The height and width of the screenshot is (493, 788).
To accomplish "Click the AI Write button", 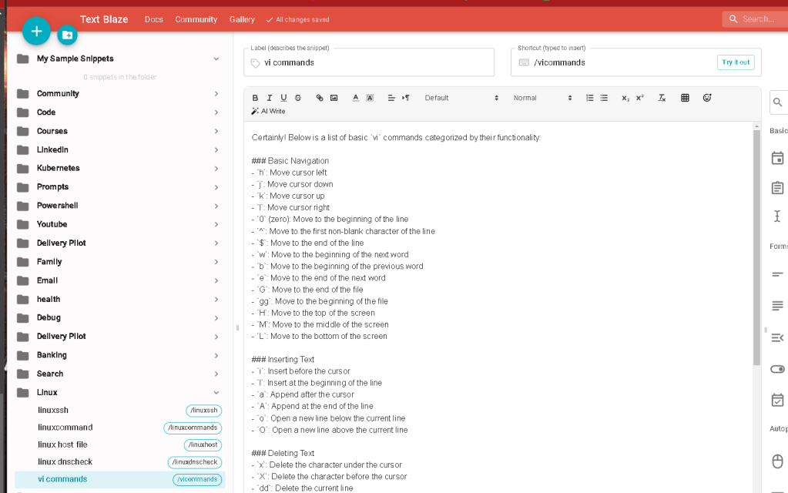I will tap(268, 111).
